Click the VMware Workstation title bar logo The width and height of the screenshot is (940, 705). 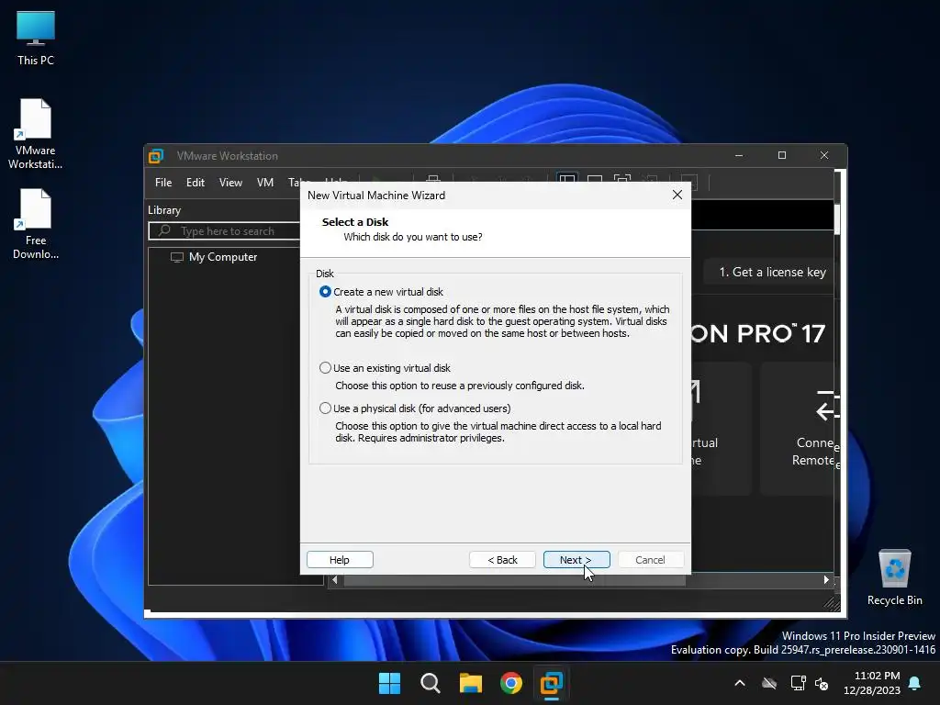(x=156, y=156)
